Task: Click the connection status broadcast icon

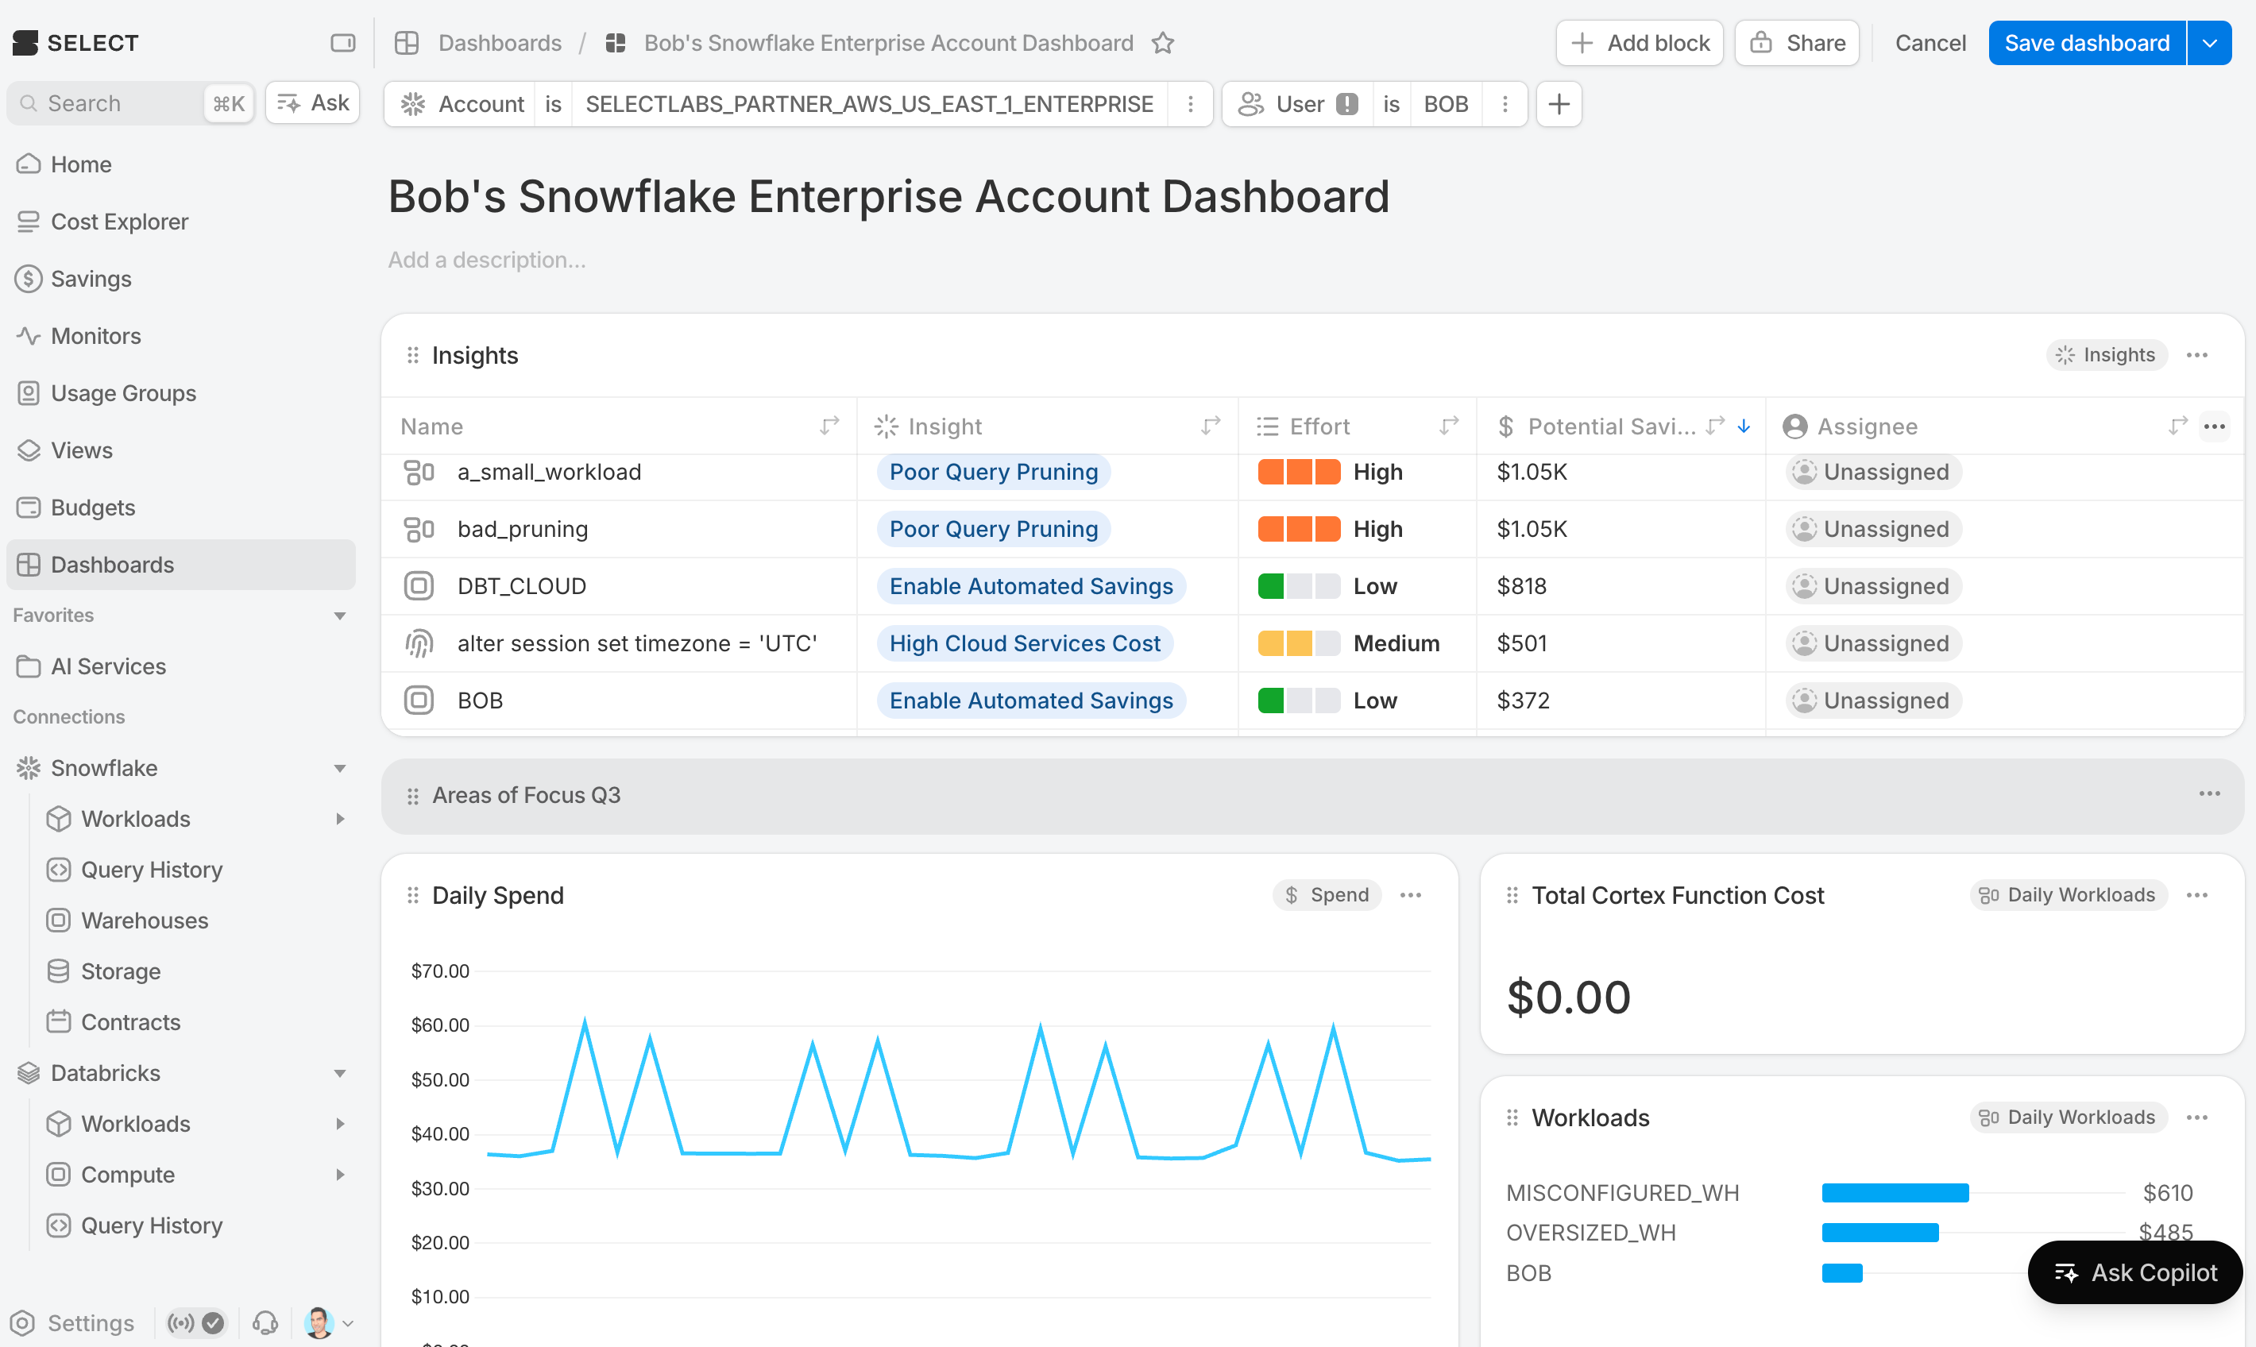Action: coord(182,1322)
